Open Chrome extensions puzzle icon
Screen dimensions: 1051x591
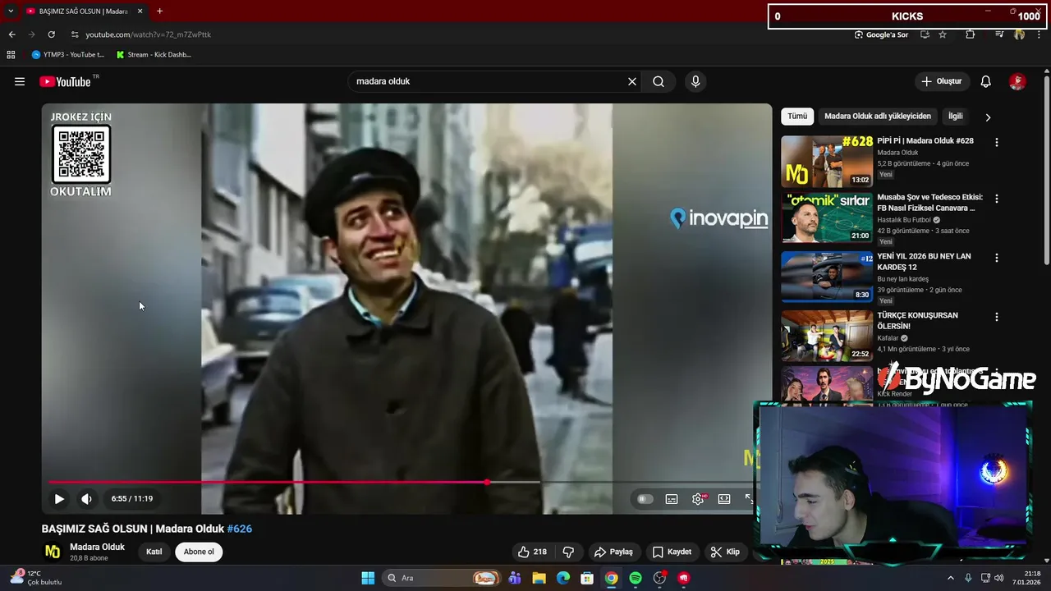point(971,34)
